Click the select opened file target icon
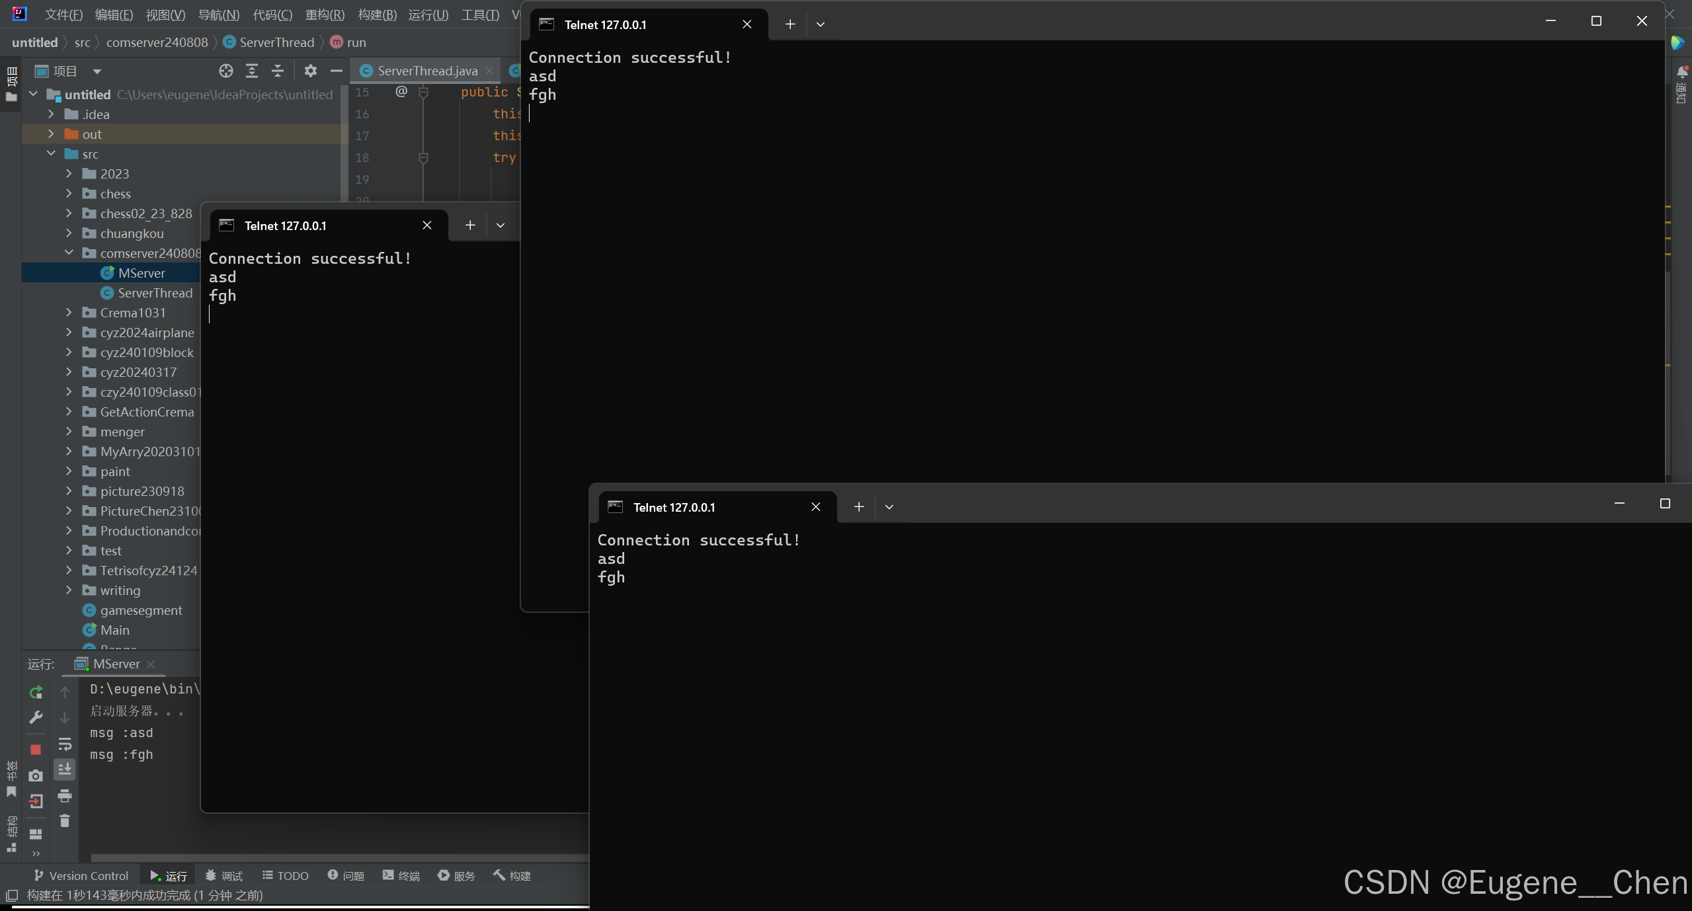1692x911 pixels. click(226, 71)
